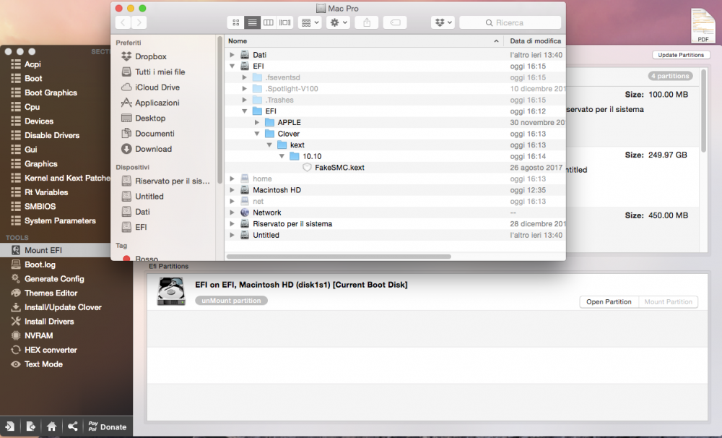Expand the Dati volume in list
The width and height of the screenshot is (722, 438).
[x=232, y=55]
